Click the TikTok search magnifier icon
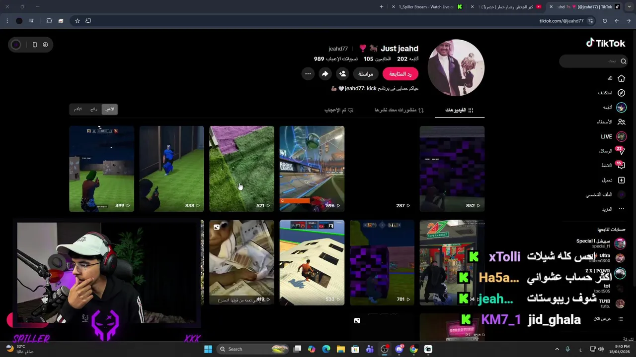Screen dimensions: 636x357 pyautogui.click(x=623, y=61)
